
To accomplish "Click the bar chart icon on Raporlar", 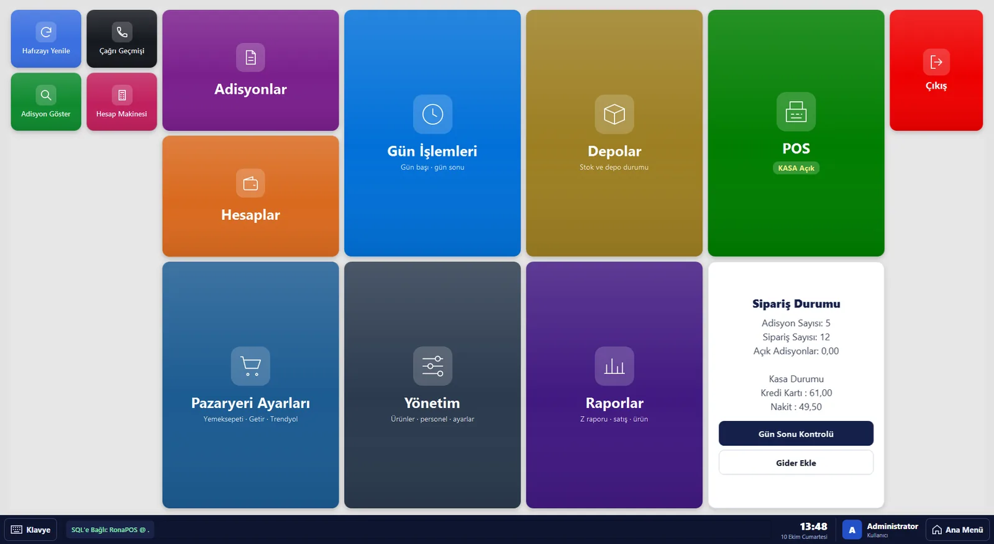I will pyautogui.click(x=614, y=366).
